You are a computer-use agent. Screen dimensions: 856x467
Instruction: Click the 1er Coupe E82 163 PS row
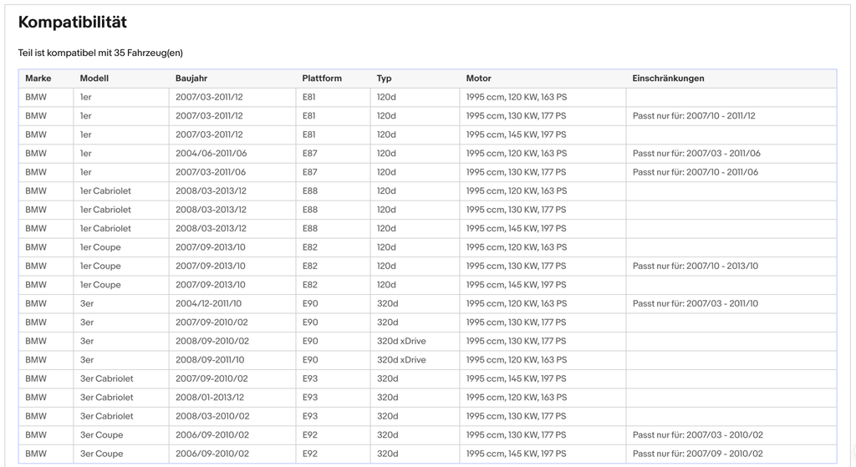click(x=427, y=247)
